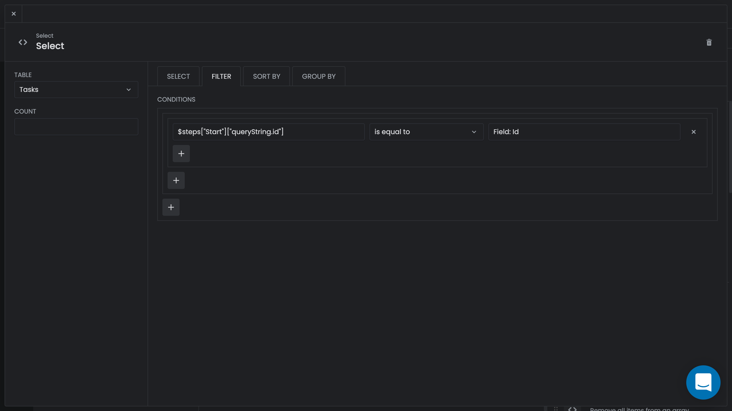Open the GROUP BY tab

coord(319,76)
